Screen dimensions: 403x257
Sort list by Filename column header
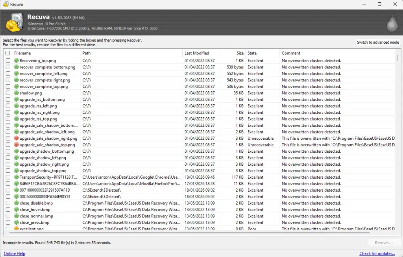[x=22, y=53]
